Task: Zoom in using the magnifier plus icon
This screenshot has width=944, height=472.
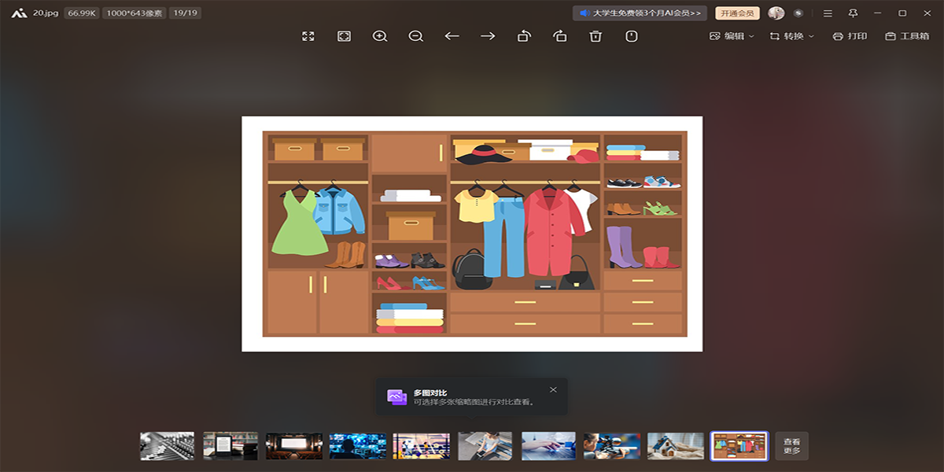Action: pos(380,36)
